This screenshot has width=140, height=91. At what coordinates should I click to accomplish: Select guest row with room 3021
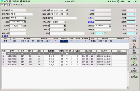click(64, 62)
